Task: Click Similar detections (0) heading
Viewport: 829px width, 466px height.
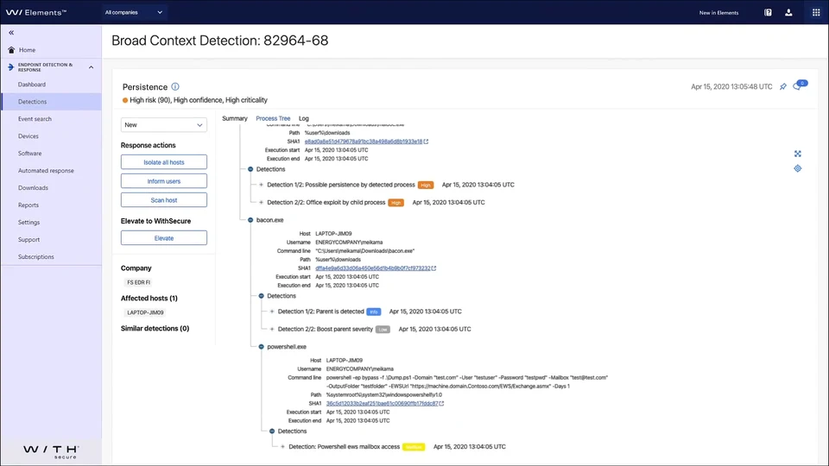Action: [155, 328]
